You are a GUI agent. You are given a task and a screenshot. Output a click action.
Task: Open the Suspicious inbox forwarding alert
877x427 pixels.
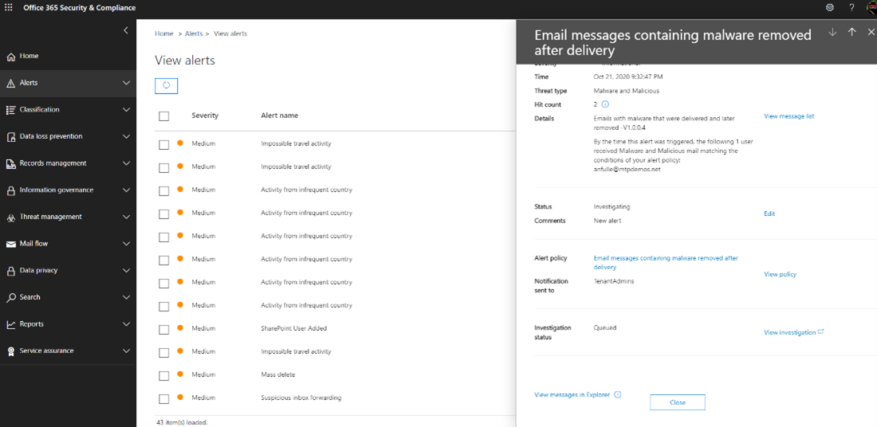(x=301, y=398)
